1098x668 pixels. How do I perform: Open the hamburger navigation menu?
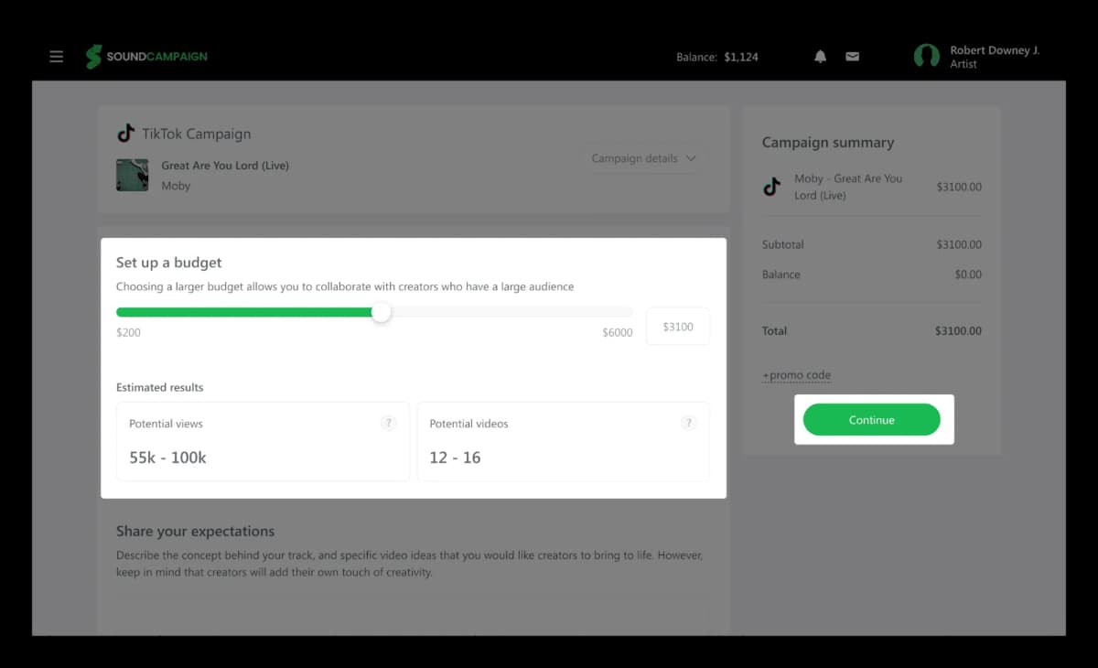coord(56,57)
